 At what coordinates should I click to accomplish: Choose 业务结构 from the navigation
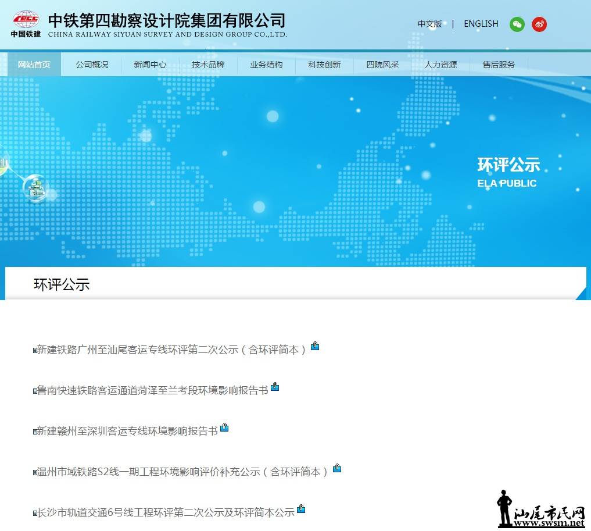(266, 65)
